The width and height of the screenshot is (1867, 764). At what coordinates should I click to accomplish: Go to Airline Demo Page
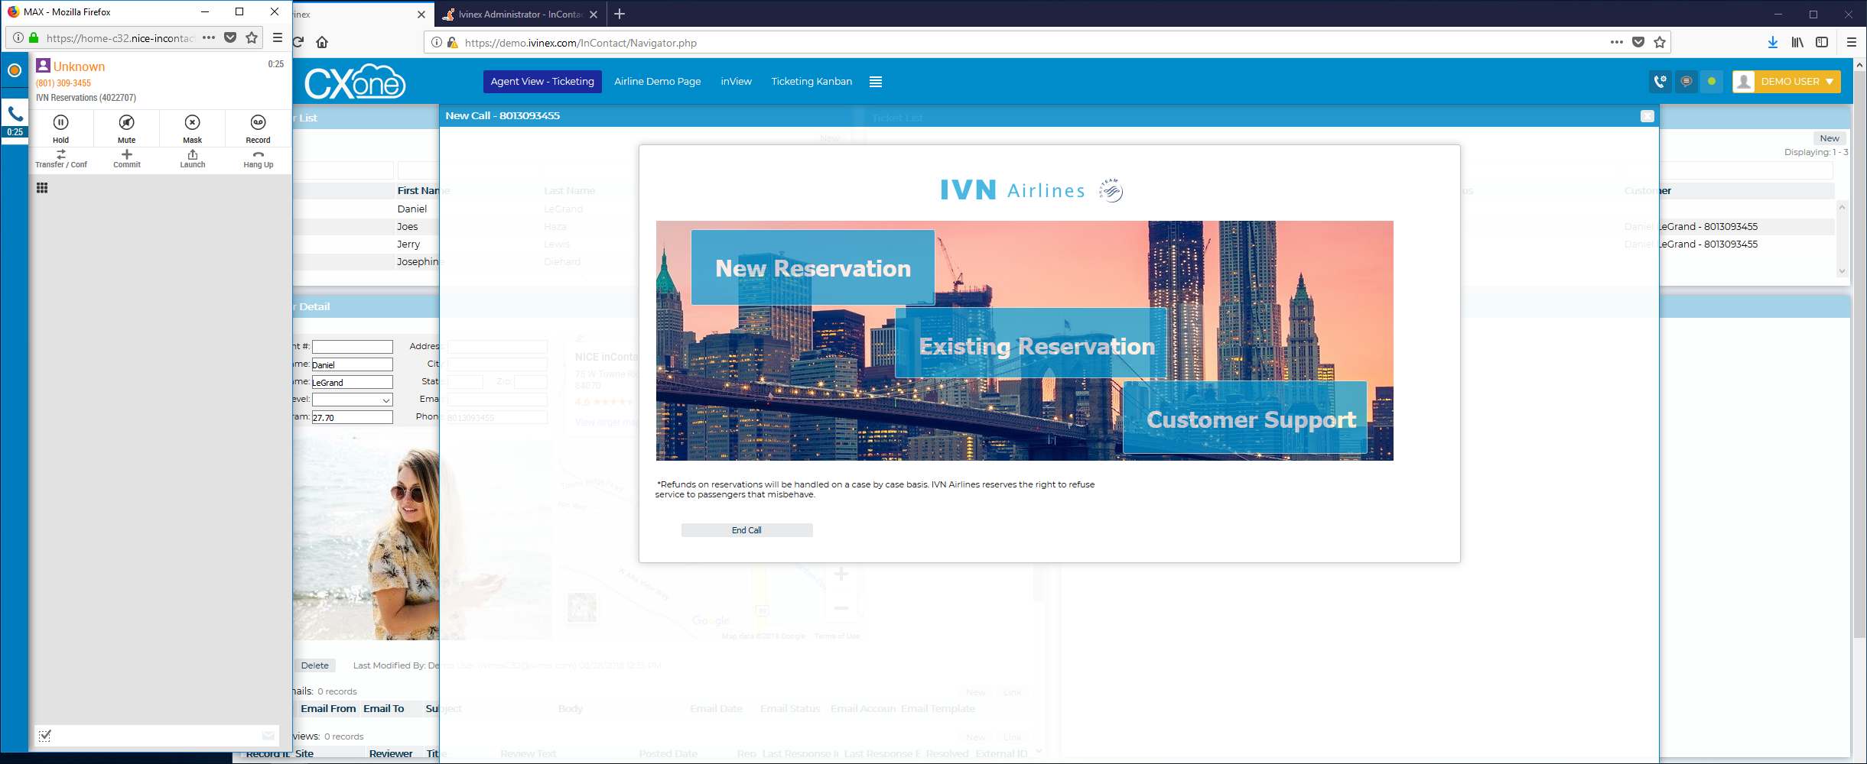coord(657,81)
